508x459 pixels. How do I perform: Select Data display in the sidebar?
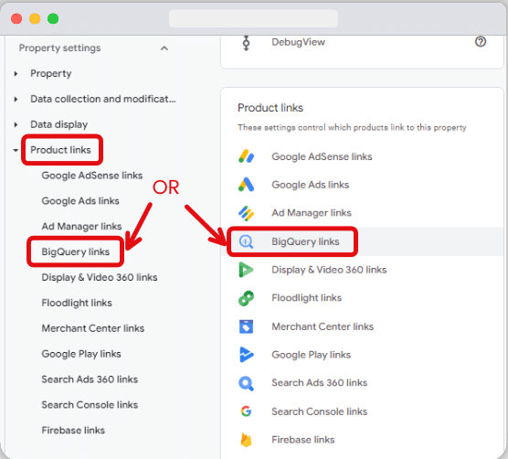click(x=59, y=124)
